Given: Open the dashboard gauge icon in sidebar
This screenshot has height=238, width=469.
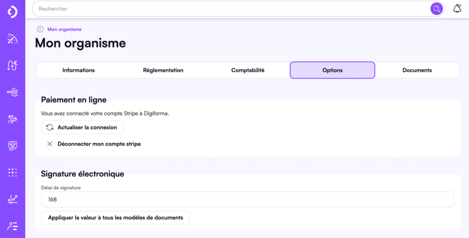Looking at the screenshot, I should tap(12, 39).
